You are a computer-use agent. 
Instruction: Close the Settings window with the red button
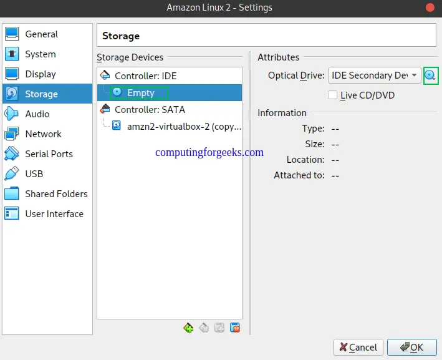[x=430, y=7]
